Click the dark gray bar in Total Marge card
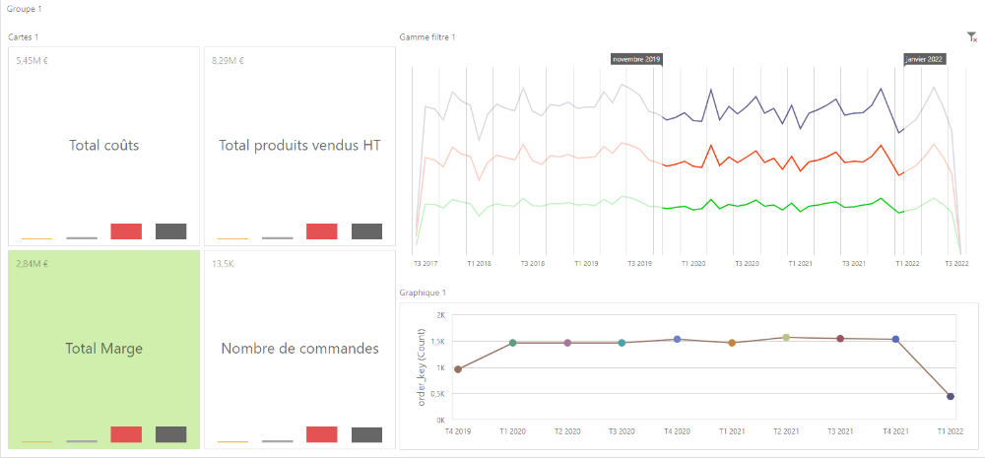 [170, 434]
